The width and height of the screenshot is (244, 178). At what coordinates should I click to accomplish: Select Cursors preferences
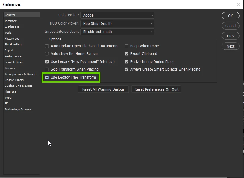(22, 68)
